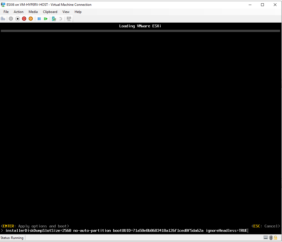Send Ctrl+Alt+Delete using the toolbar icon

tap(3, 19)
